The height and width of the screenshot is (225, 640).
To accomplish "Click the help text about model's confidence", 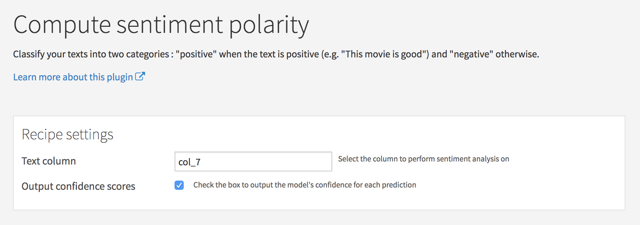I will (305, 185).
